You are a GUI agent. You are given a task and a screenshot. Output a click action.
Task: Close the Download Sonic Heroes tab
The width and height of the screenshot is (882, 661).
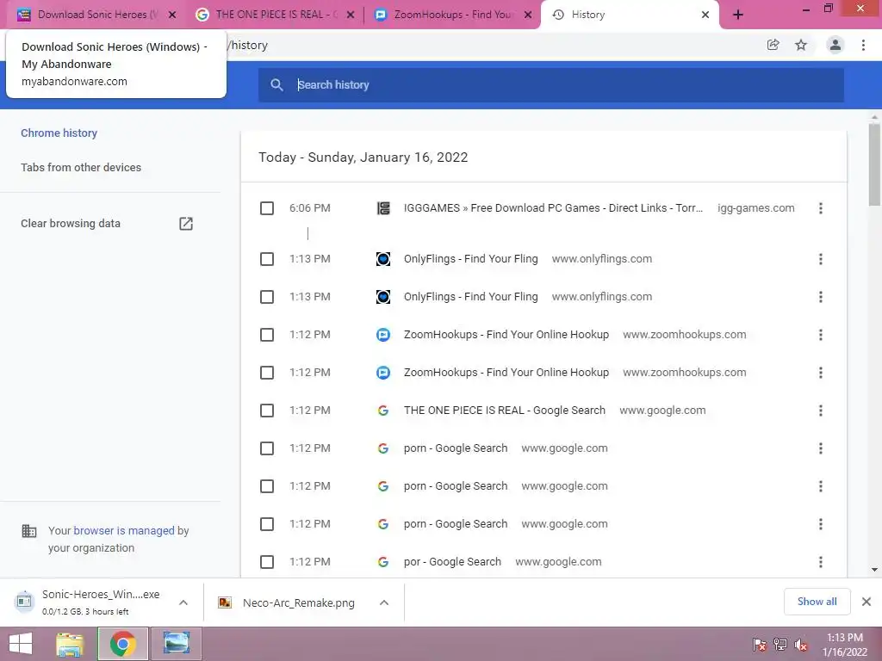coord(172,15)
